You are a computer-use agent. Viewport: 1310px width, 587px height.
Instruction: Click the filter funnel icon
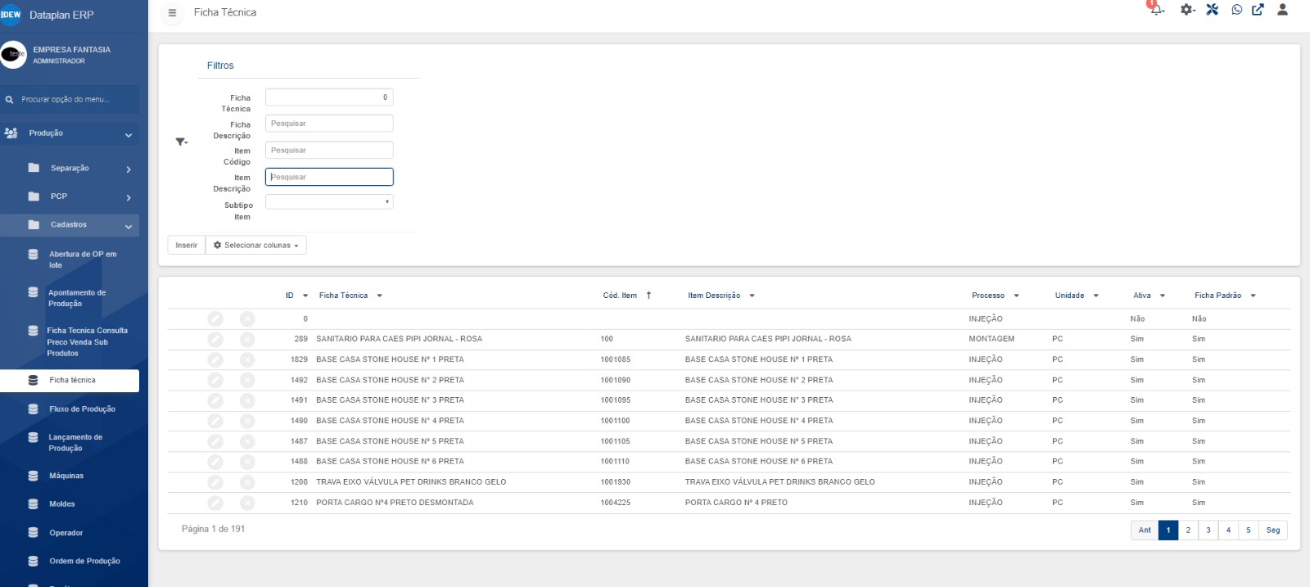181,142
